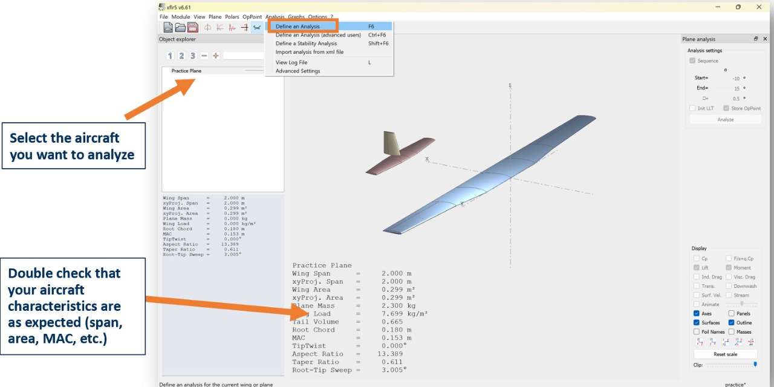Select the wing and plane design icon
This screenshot has width=774, height=387.
[257, 27]
